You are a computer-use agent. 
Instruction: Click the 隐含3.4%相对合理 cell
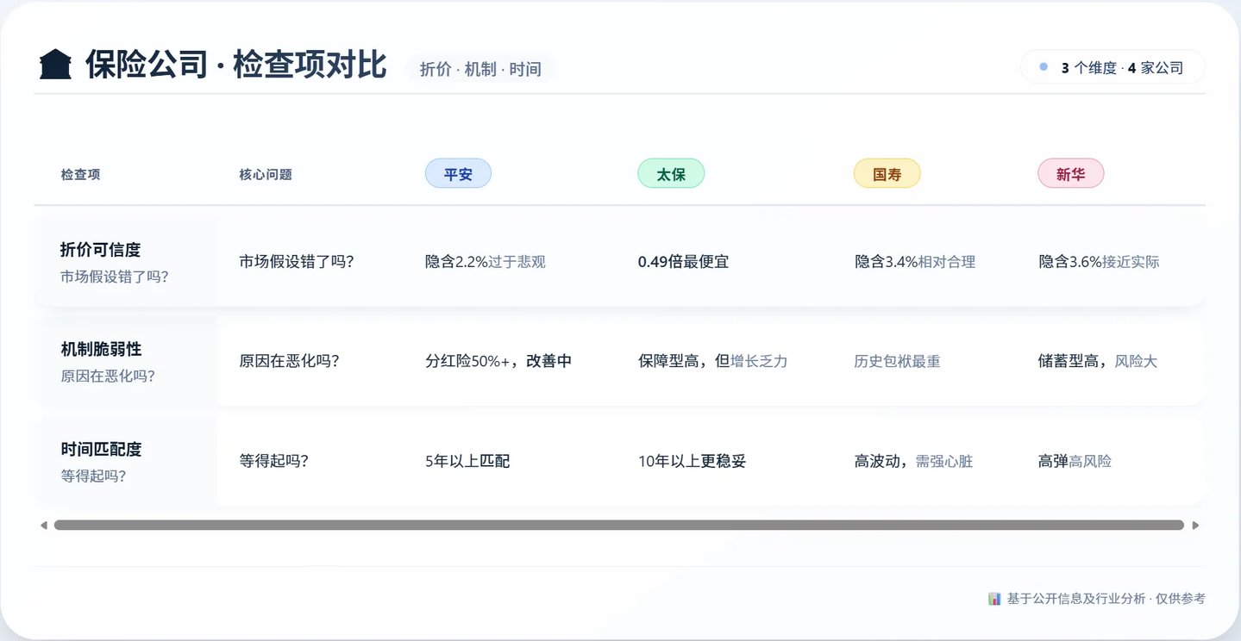pyautogui.click(x=915, y=262)
